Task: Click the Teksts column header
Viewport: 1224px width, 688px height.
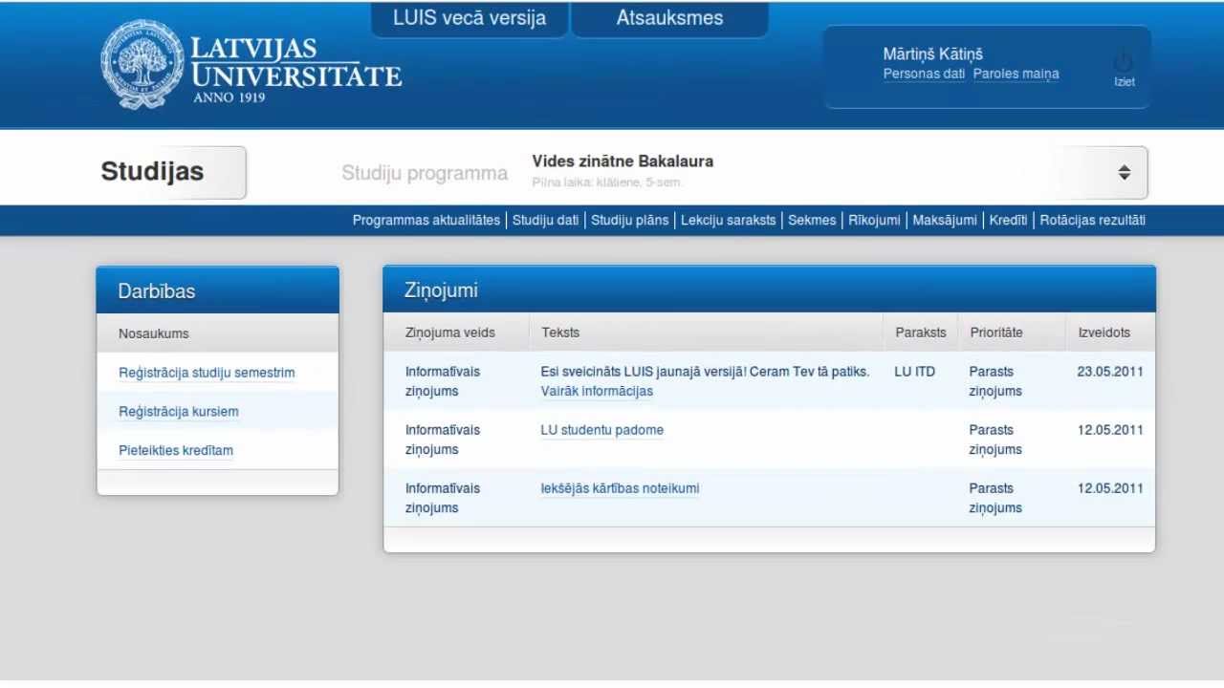Action: pyautogui.click(x=560, y=333)
